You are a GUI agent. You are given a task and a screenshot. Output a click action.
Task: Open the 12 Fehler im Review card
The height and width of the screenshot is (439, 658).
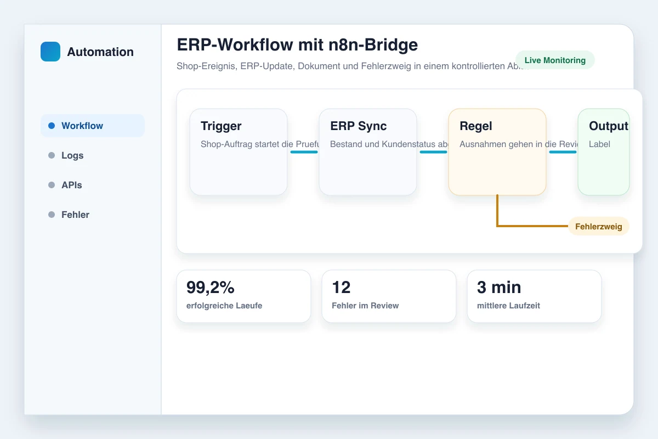[389, 296]
